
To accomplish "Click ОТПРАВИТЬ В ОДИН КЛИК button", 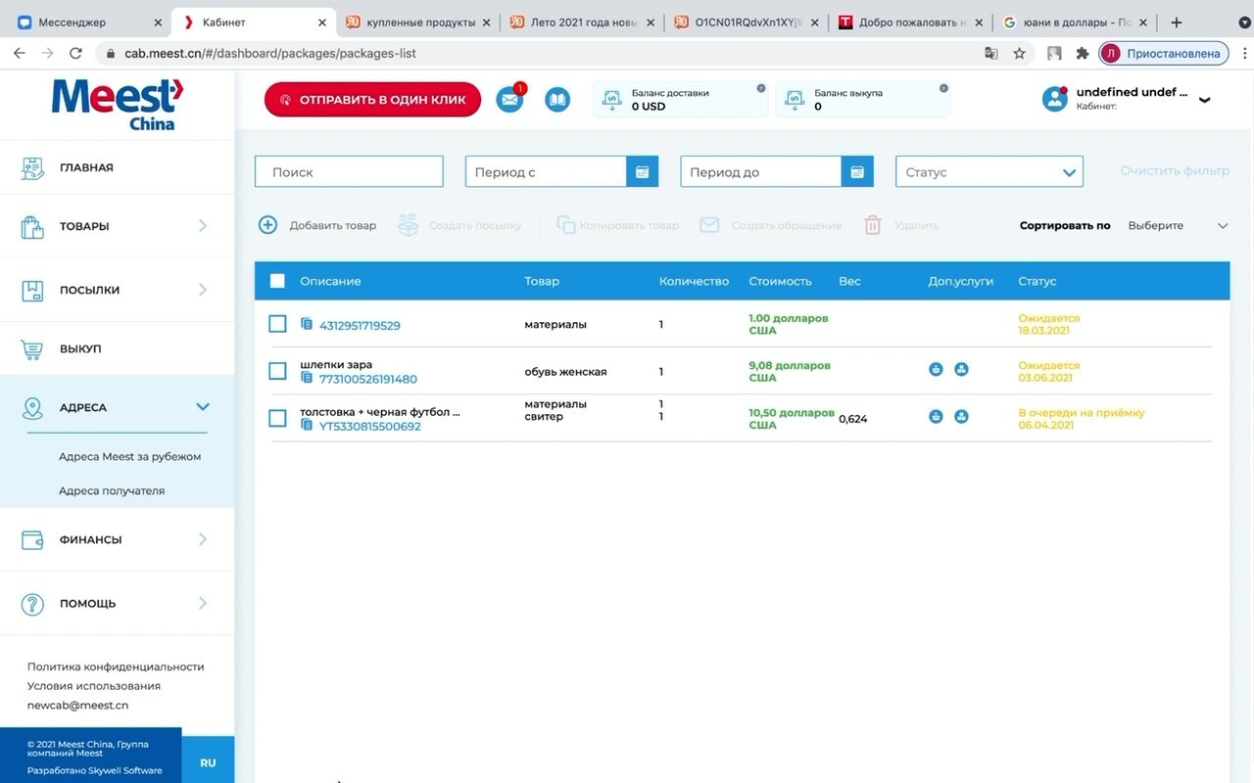I will pyautogui.click(x=372, y=100).
